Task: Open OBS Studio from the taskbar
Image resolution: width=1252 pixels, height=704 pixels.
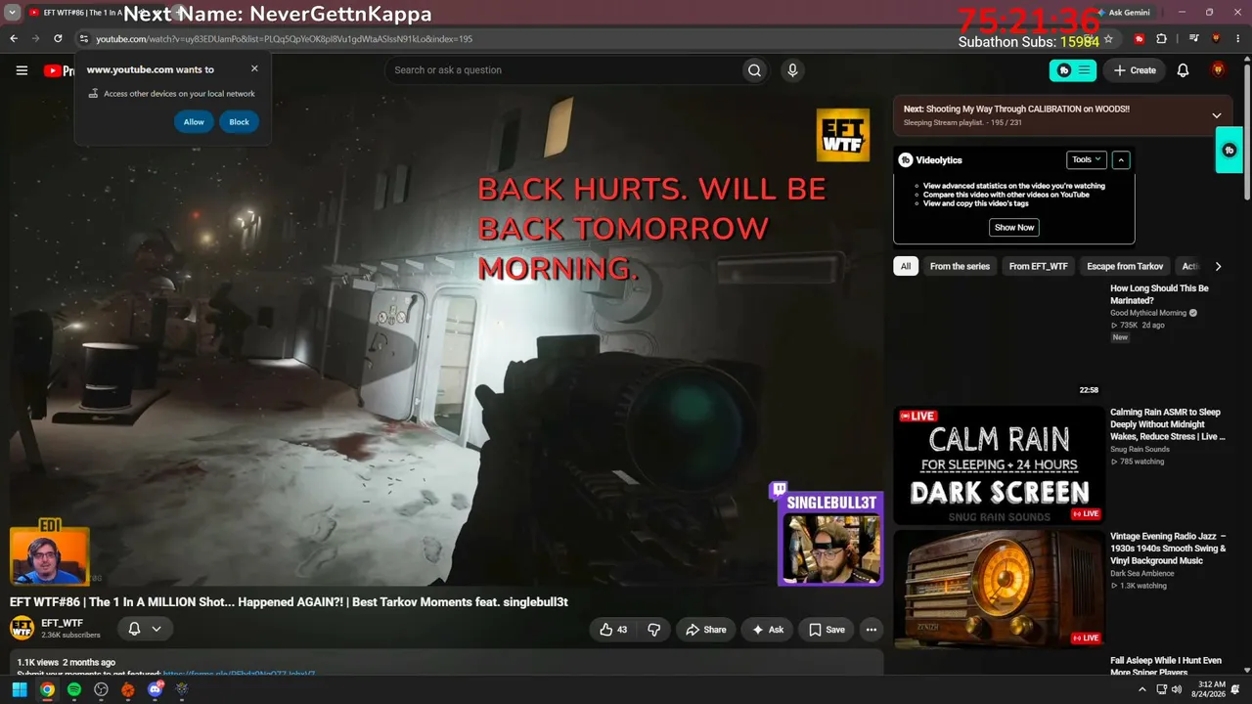Action: 101,689
